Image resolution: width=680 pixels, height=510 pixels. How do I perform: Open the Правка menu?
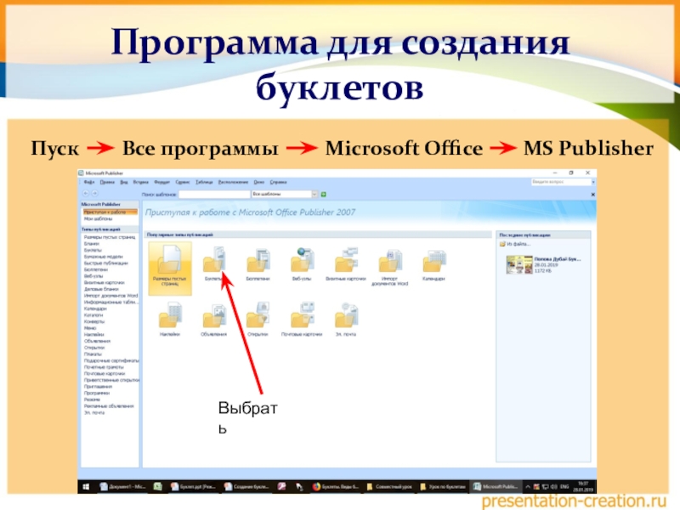click(x=107, y=182)
